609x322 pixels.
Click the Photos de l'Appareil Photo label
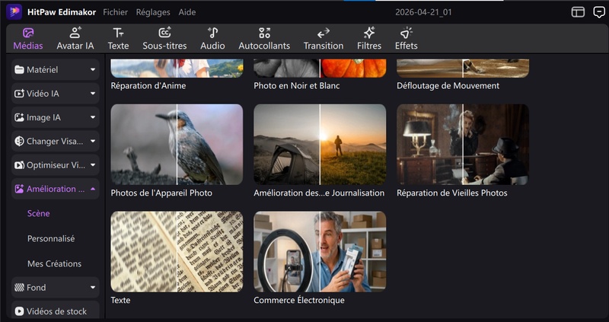[x=161, y=193]
